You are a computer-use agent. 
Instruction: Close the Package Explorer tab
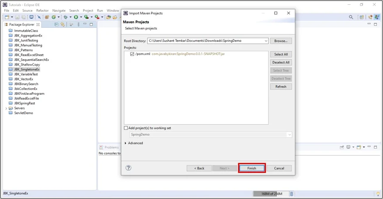(38, 25)
